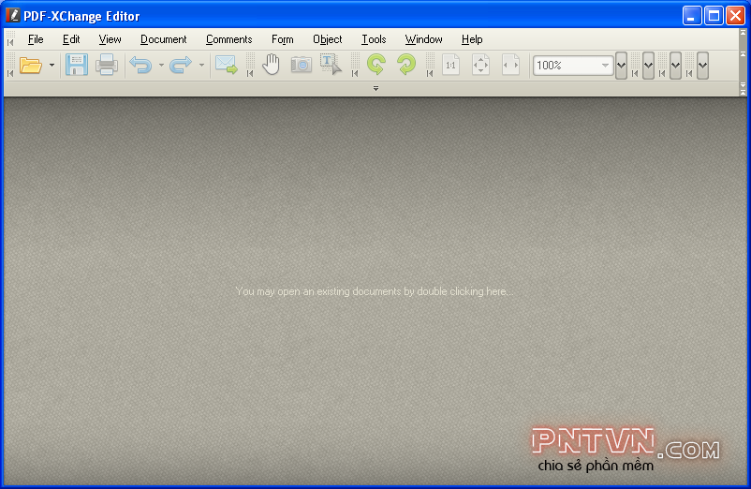This screenshot has width=751, height=489.
Task: Expand the small arrow under the toolbars
Action: point(376,89)
